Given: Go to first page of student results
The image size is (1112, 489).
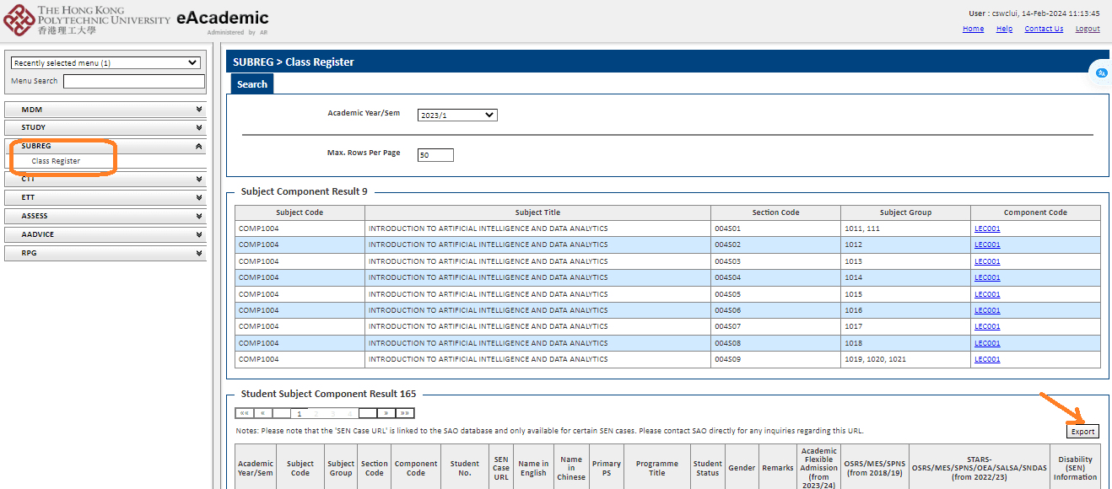Looking at the screenshot, I should tap(244, 413).
